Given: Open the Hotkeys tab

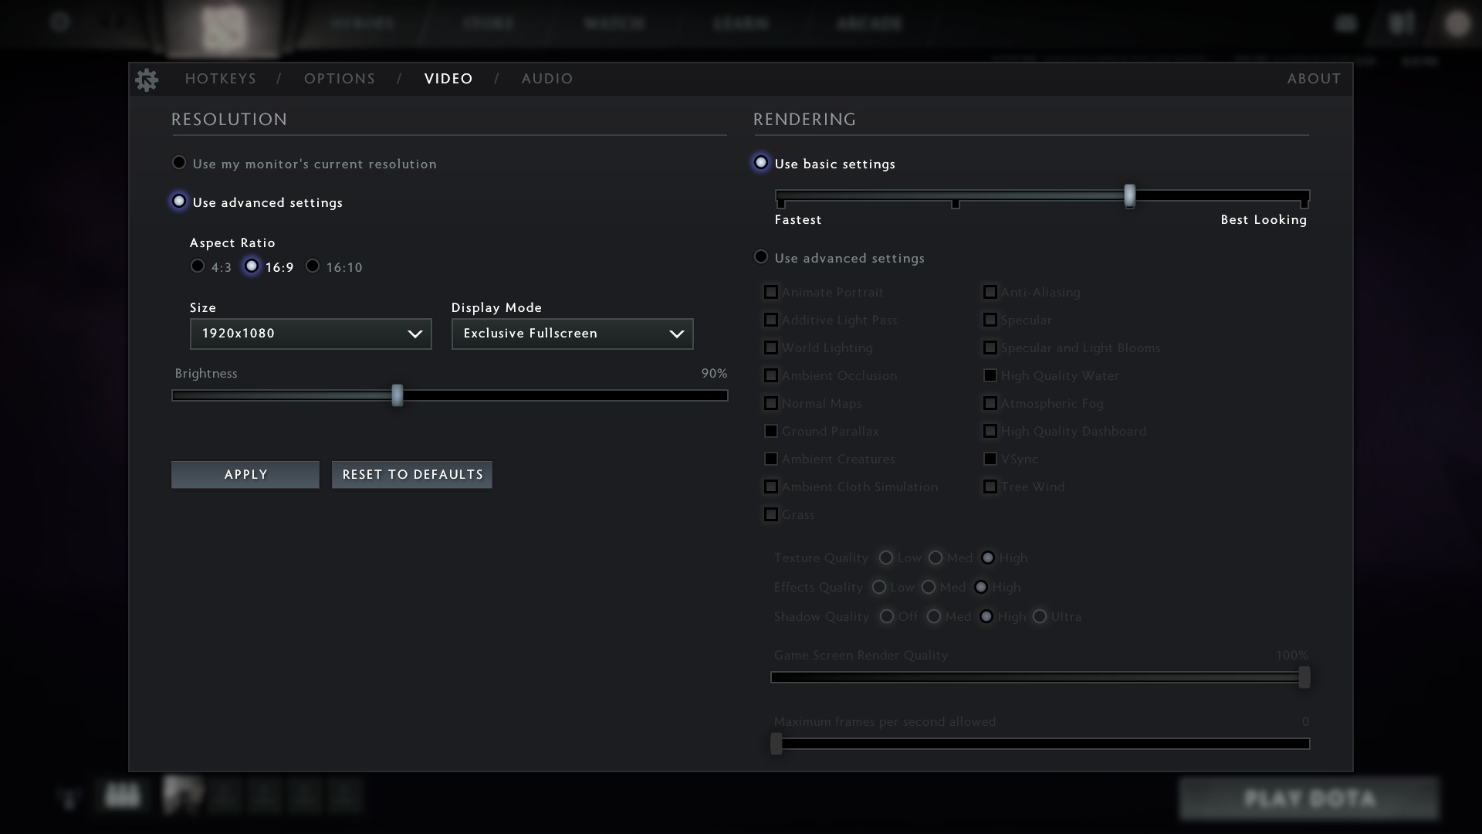Looking at the screenshot, I should [x=221, y=79].
